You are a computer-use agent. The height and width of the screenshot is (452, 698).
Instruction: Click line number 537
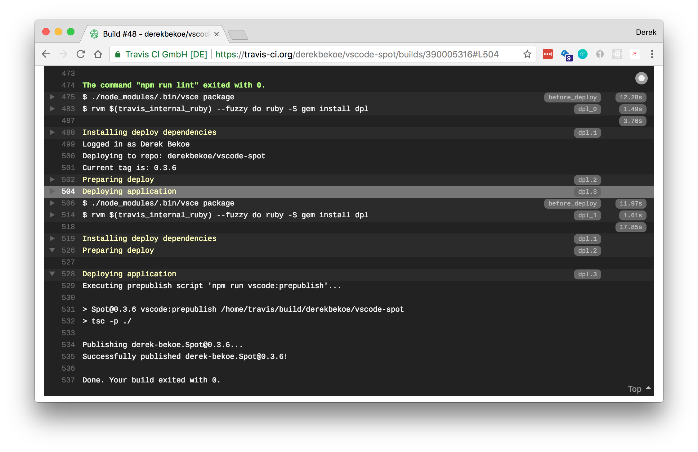(68, 380)
